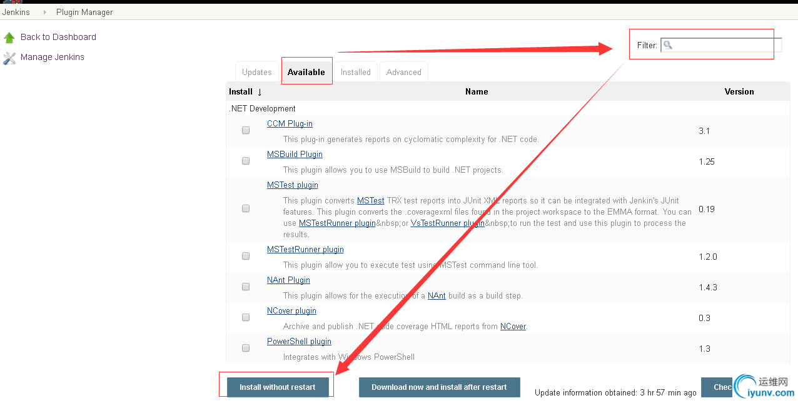Viewport: 798px width, 403px height.
Task: Click the Install without restart button
Action: click(x=278, y=387)
